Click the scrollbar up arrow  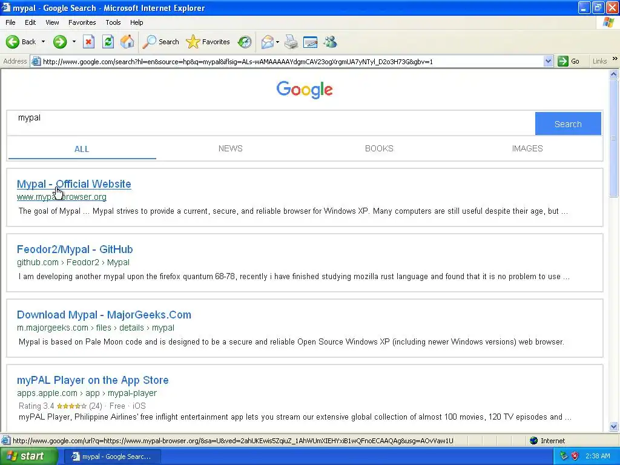(614, 74)
